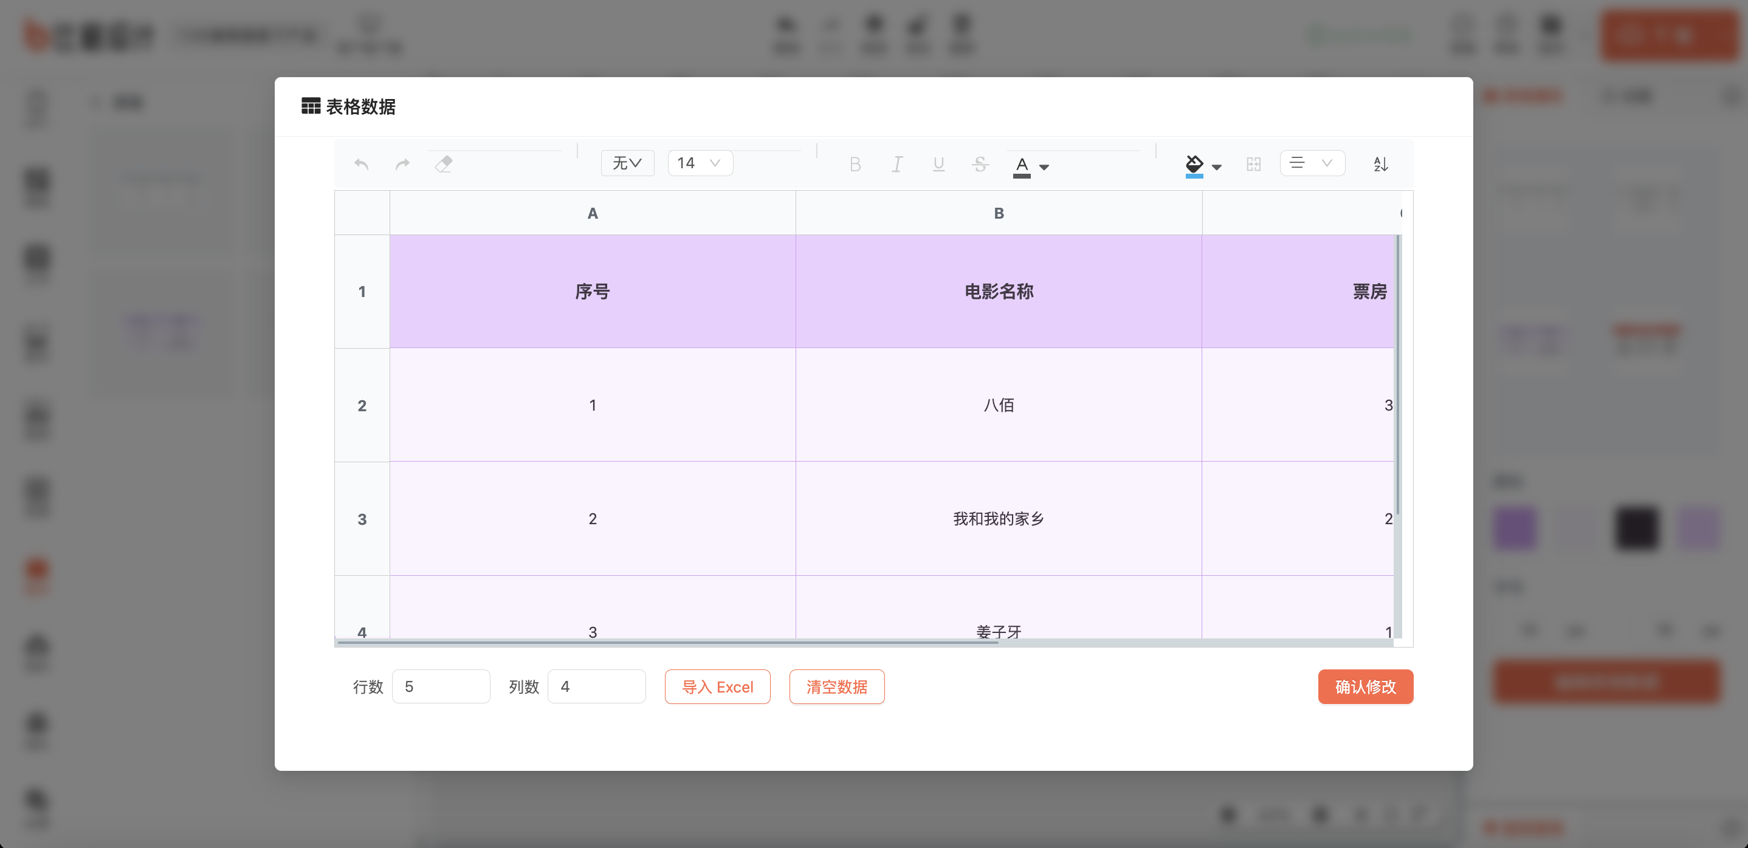Viewport: 1748px width, 848px height.
Task: Sort the table data A to Z
Action: click(1380, 164)
